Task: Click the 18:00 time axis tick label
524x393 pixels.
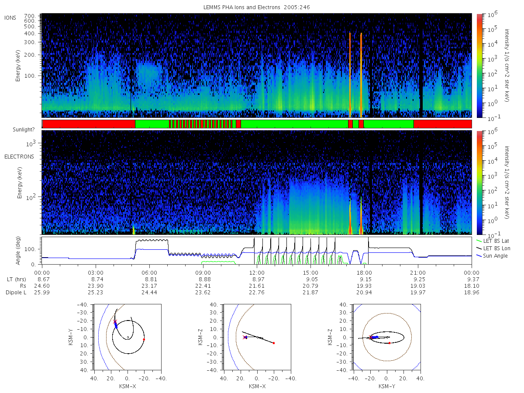Action: click(365, 272)
